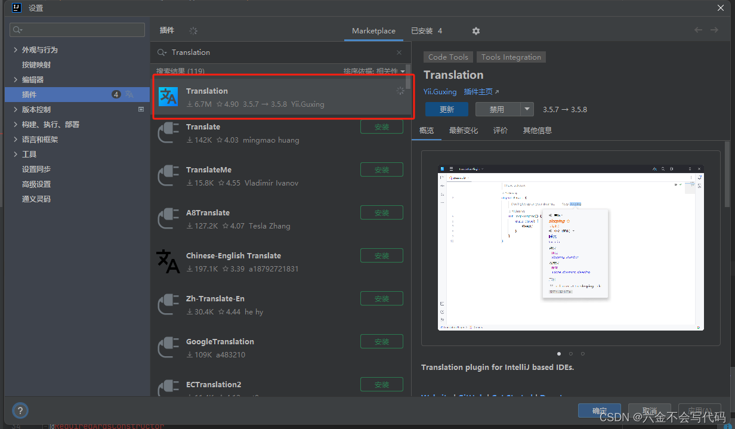Click the plugin screenshot preview image
735x429 pixels.
click(571, 248)
